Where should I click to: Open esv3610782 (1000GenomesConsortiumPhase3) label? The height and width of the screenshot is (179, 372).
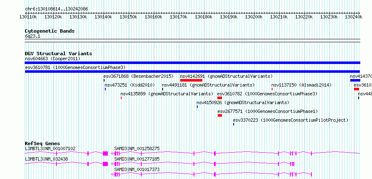point(267,94)
